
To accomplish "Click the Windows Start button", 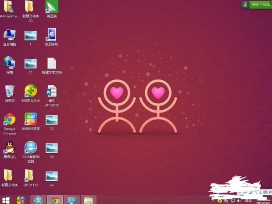I will tap(6, 200).
